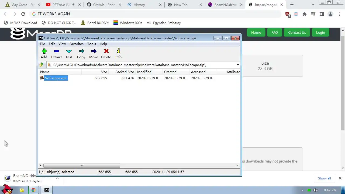This screenshot has width=345, height=194.
Task: Click the volume icon in system tray
Action: click(316, 190)
